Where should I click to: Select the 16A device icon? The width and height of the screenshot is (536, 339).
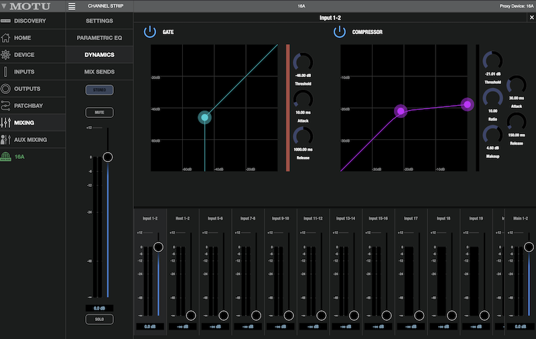pos(6,156)
